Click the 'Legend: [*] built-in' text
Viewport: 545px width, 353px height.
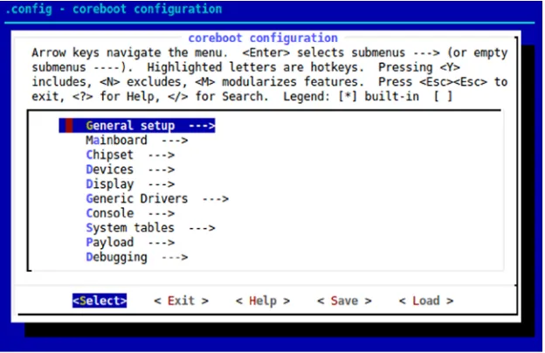pos(351,96)
